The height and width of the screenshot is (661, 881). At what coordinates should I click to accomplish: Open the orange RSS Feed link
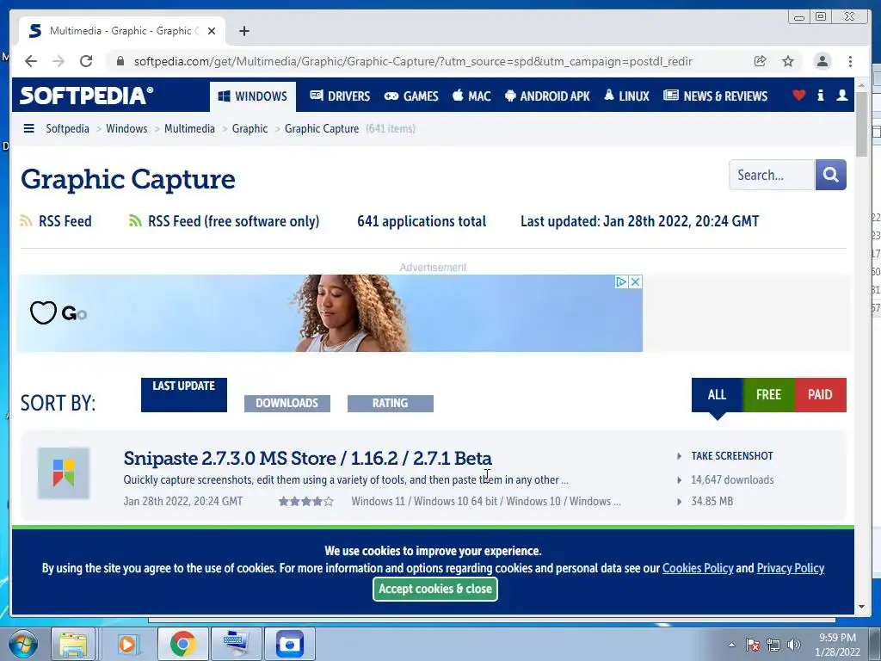56,221
